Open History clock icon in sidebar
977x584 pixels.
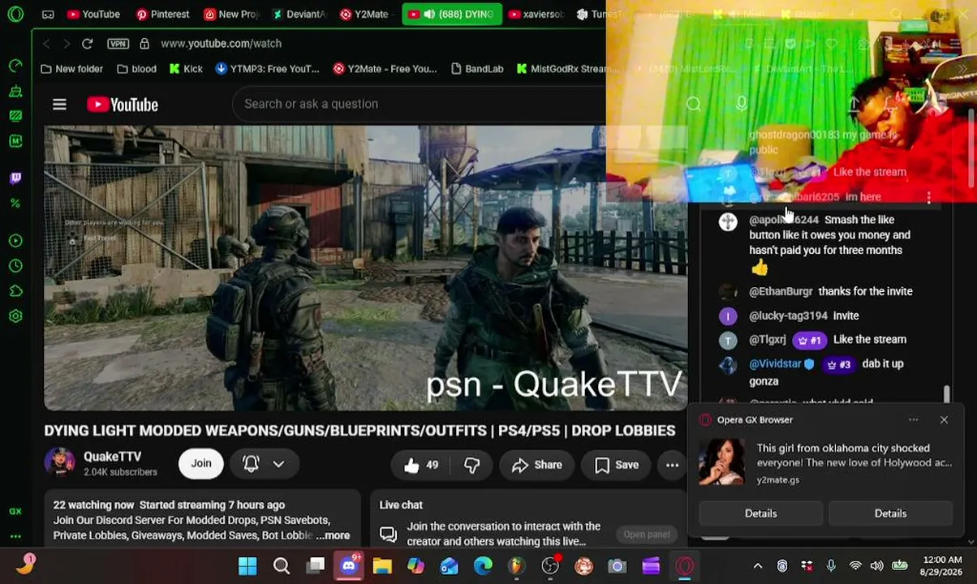pos(15,266)
